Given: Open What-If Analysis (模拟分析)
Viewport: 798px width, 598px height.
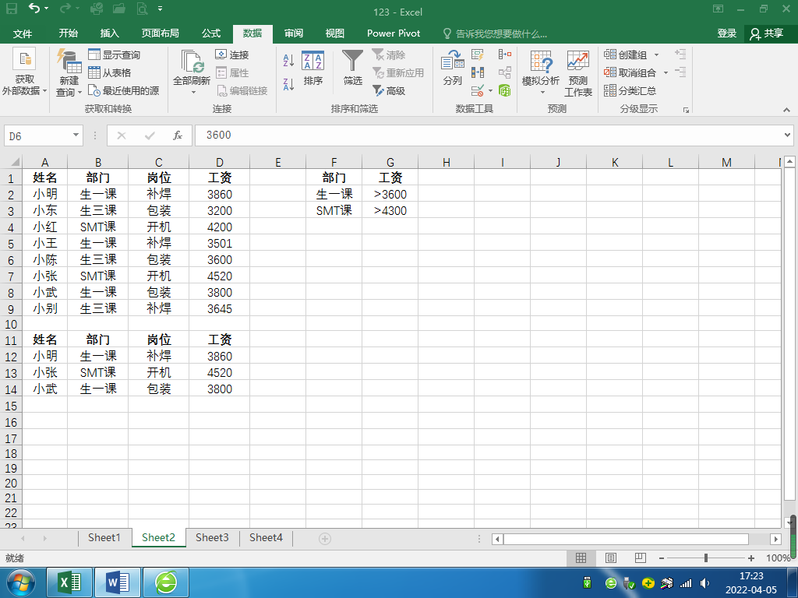Looking at the screenshot, I should 541,72.
